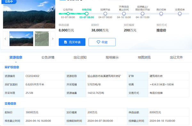Image resolution: width=192 pixels, height=126 pixels.
Task: Click the 申购开始 timeline node
Action: coord(87,13)
